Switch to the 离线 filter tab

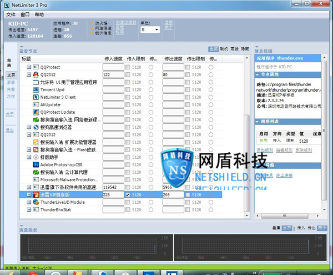234,49
